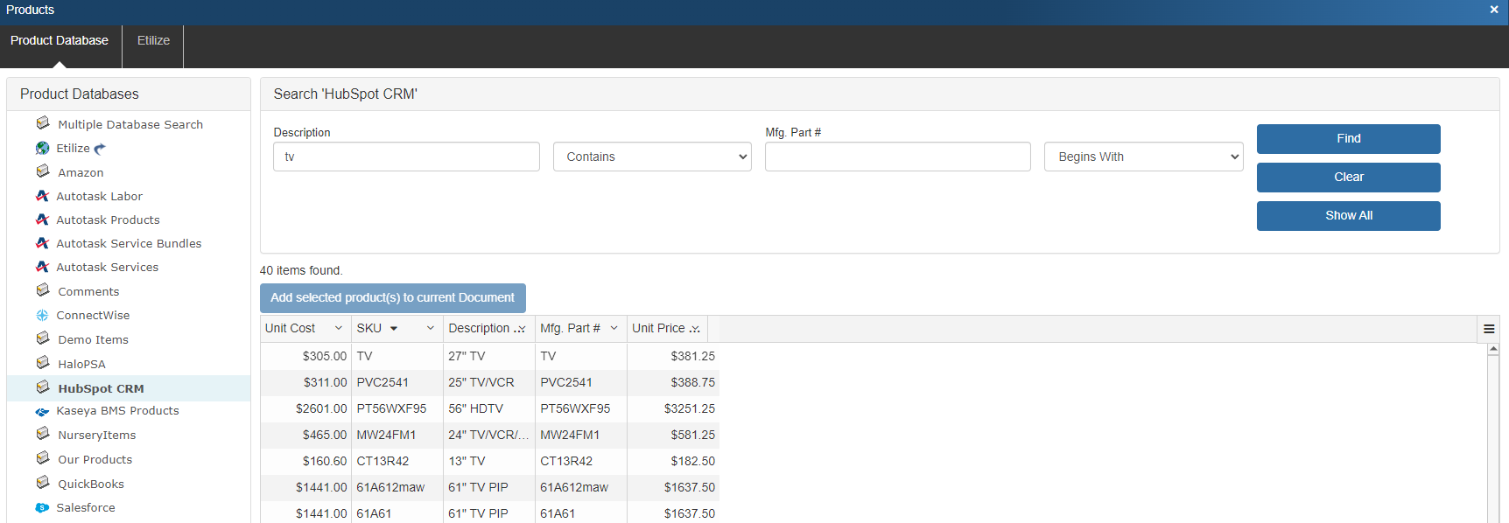Click the $160.60 unit cost cell
Image resolution: width=1509 pixels, height=523 pixels.
point(306,461)
